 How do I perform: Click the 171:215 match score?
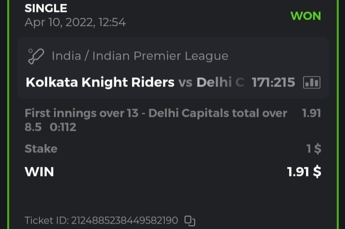[273, 83]
